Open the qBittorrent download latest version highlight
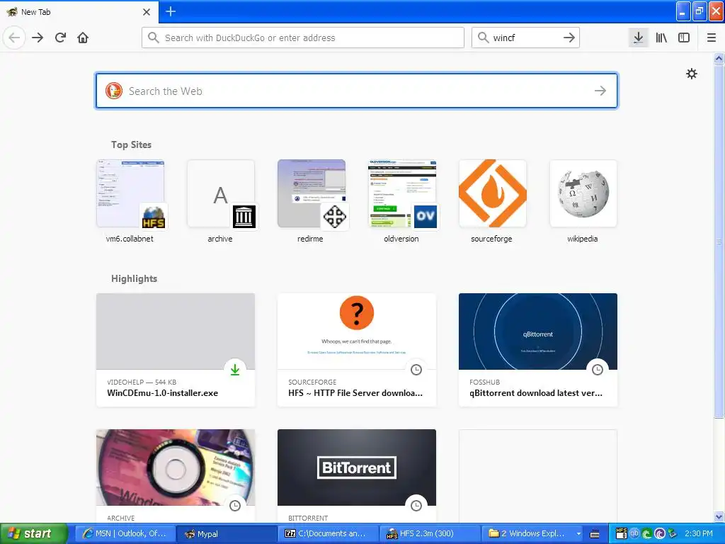Viewport: 725px width, 544px height. [x=538, y=350]
